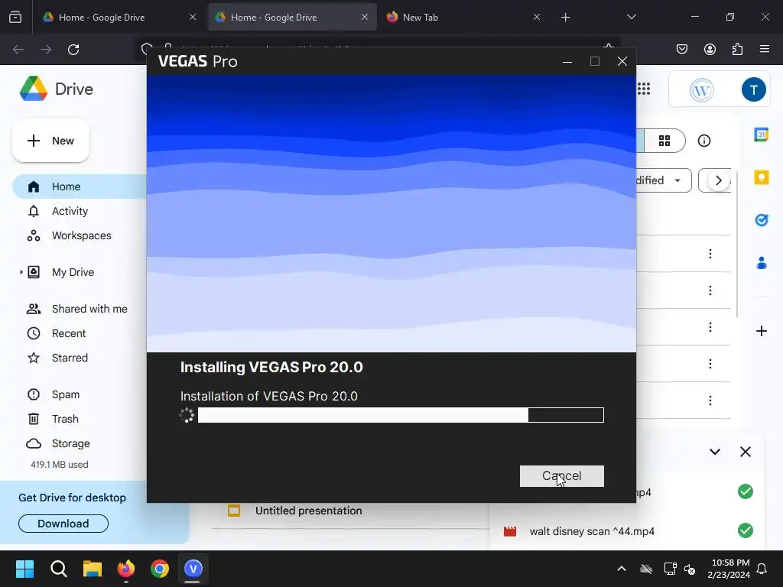783x587 pixels.
Task: Open the Pocket save icon
Action: [x=681, y=49]
